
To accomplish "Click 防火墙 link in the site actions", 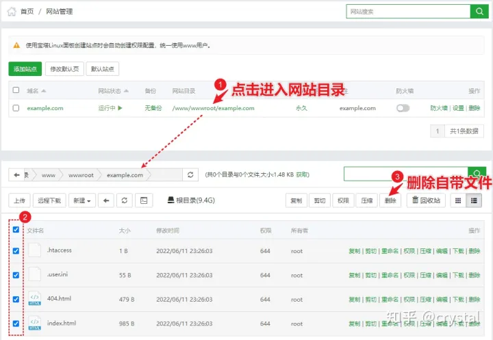I will [x=439, y=108].
